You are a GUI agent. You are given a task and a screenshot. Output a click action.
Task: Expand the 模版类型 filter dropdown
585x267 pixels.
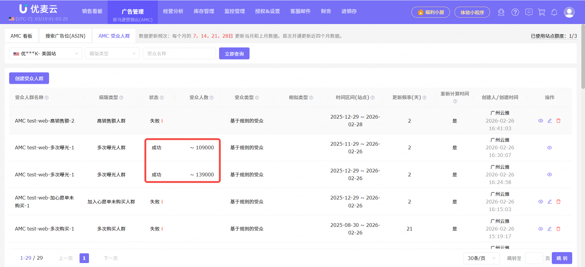pos(112,54)
